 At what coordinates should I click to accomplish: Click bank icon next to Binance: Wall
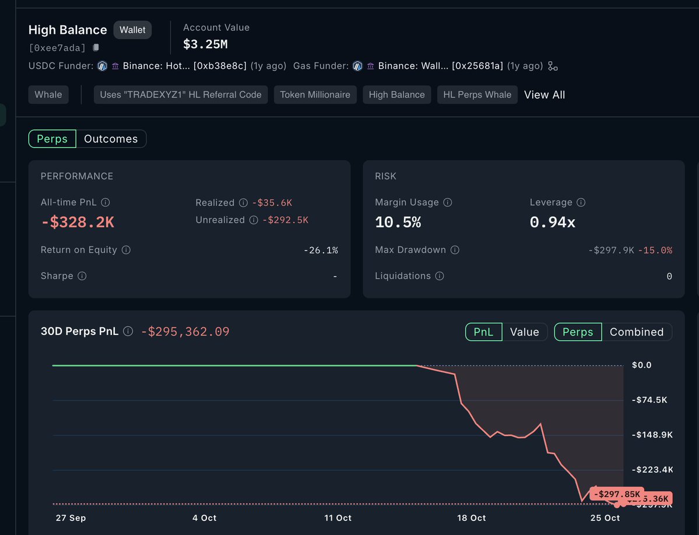(370, 66)
